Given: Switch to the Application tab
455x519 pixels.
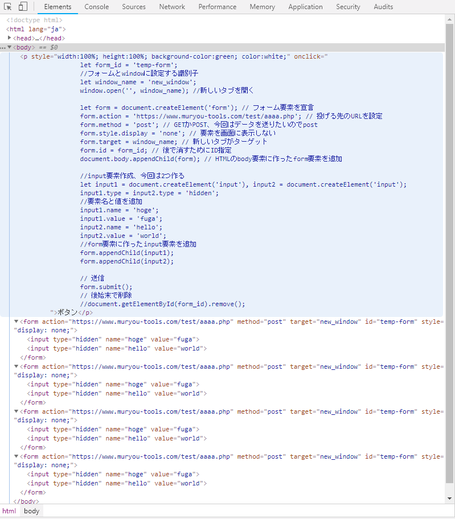Looking at the screenshot, I should coord(305,7).
